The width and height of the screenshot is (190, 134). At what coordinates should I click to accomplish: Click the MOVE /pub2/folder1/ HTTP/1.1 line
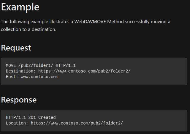[41, 66]
